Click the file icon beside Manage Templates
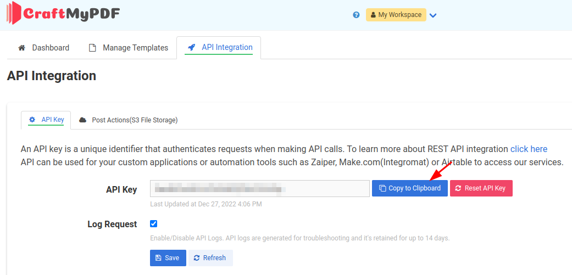This screenshot has width=572, height=275. pos(93,48)
